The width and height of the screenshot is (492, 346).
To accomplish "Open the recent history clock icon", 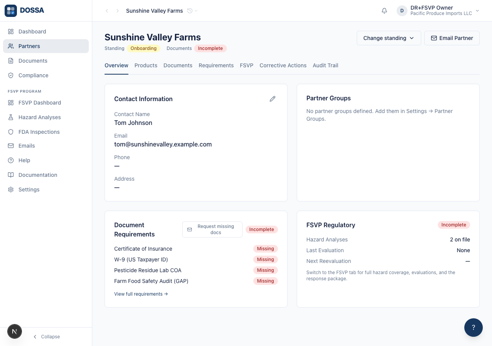I will (190, 11).
